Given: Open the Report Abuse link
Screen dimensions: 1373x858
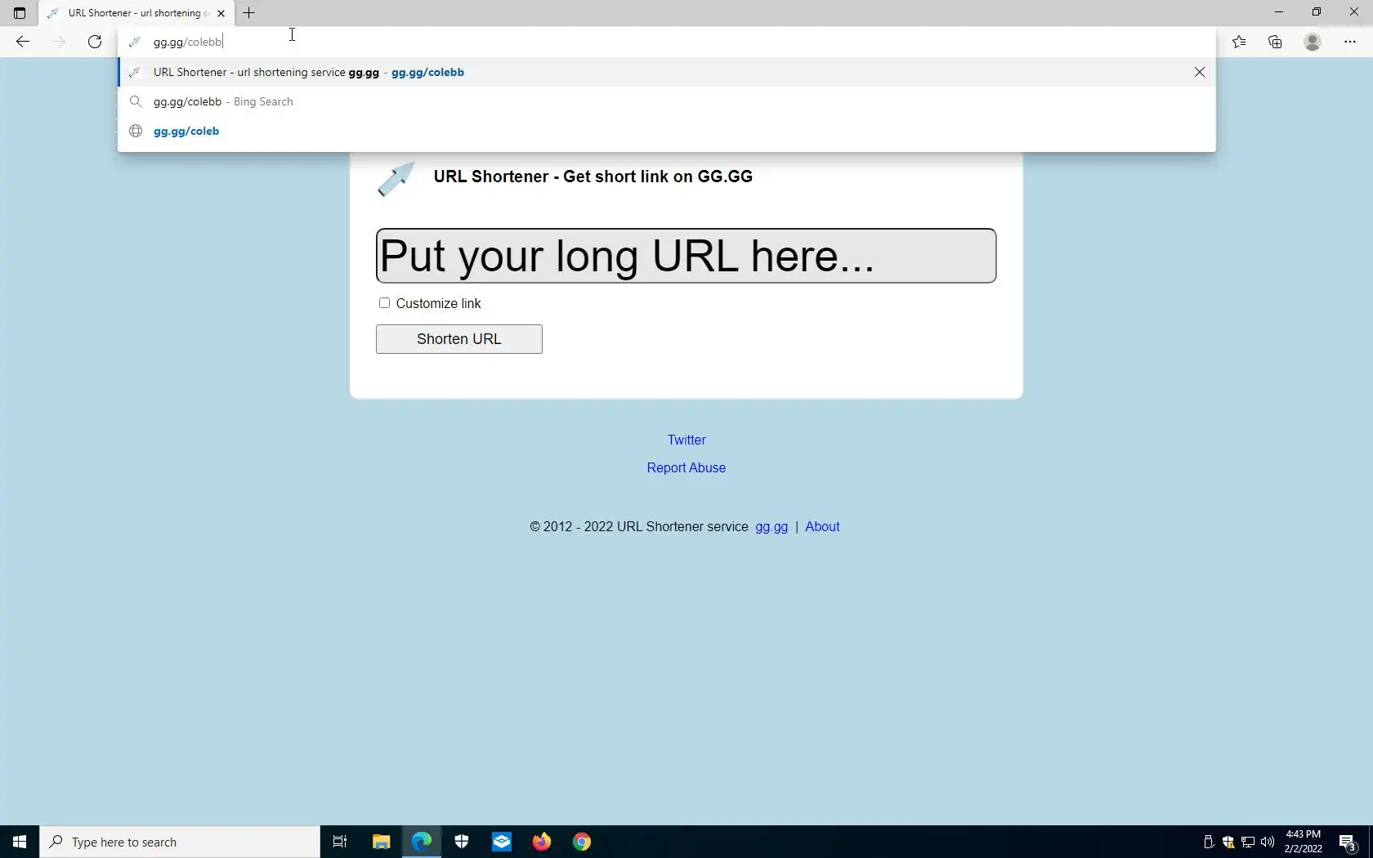Looking at the screenshot, I should [686, 467].
